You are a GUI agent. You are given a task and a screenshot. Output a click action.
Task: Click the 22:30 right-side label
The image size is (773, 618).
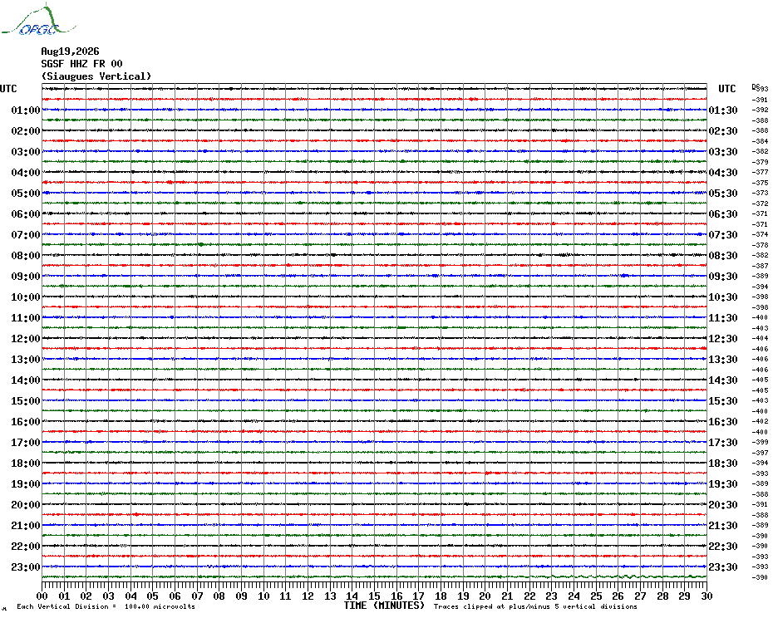[723, 546]
